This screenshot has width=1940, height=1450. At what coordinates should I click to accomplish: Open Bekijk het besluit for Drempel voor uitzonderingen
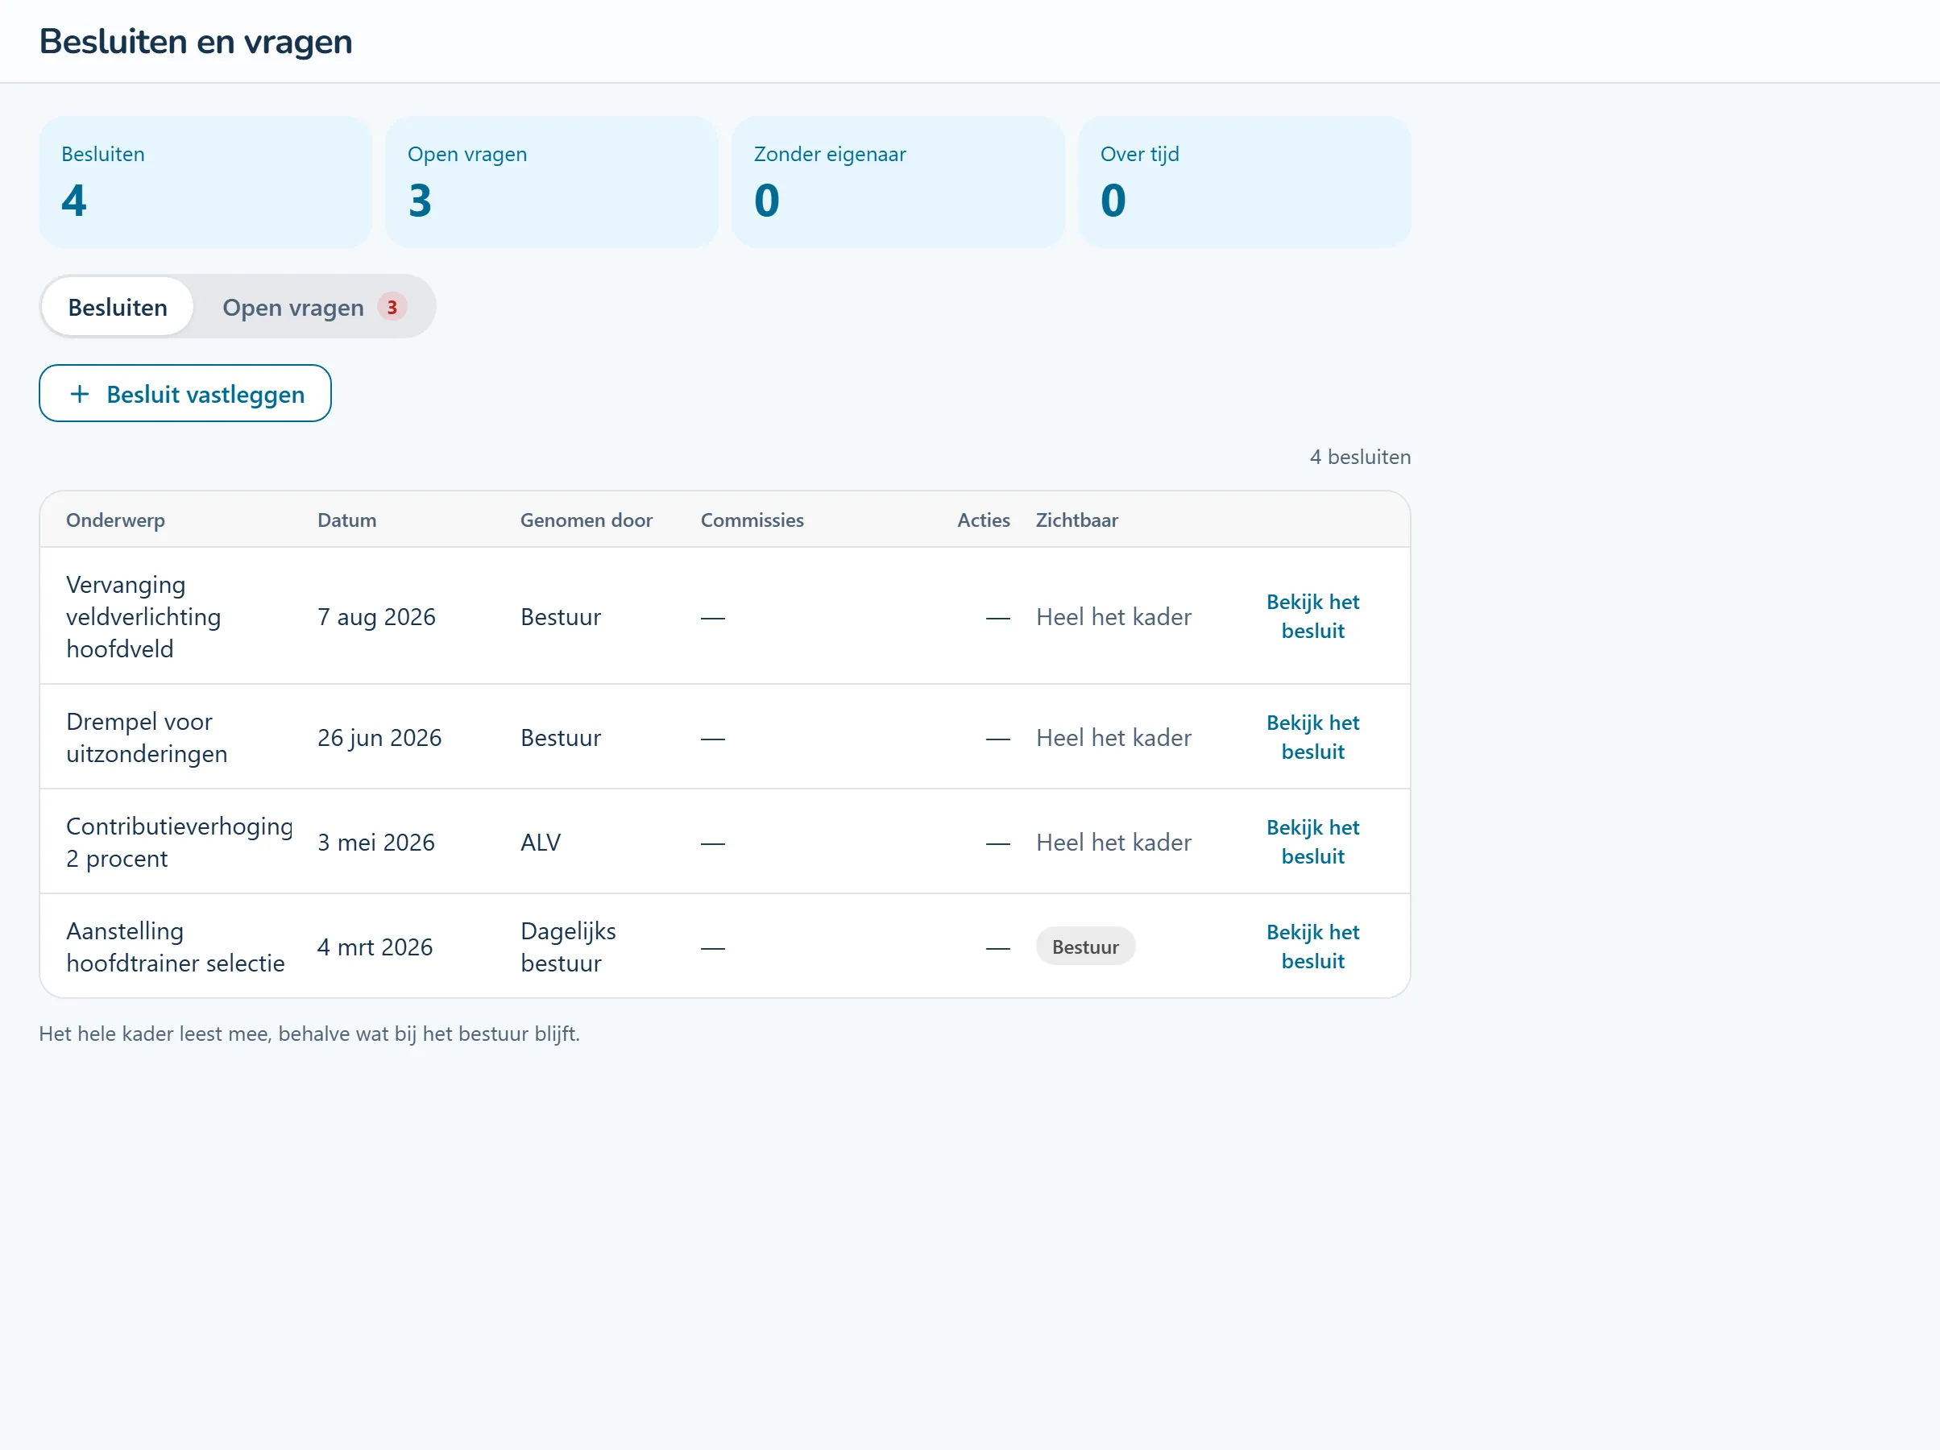pyautogui.click(x=1312, y=737)
